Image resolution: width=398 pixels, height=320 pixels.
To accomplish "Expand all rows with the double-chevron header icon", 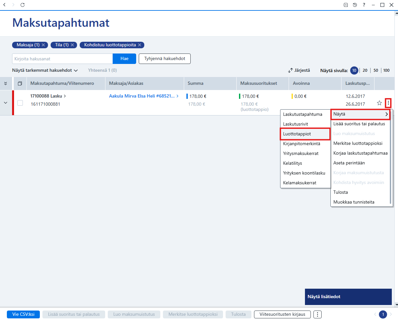I will [6, 84].
